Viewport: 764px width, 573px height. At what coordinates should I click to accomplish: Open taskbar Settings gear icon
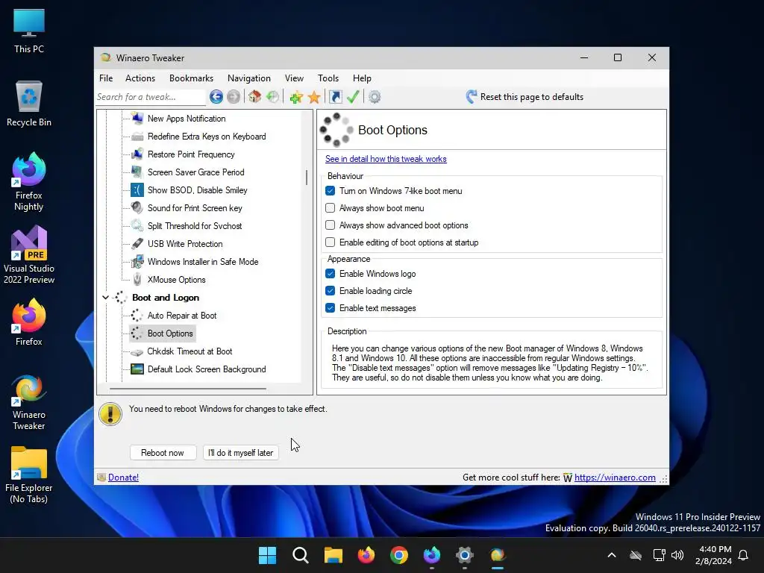pyautogui.click(x=464, y=555)
